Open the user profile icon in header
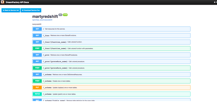Image resolution: width=217 pixels, height=105 pixels. [215, 2]
